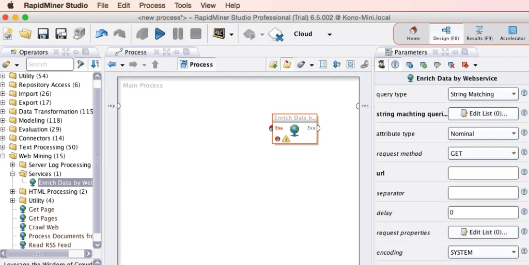The width and height of the screenshot is (529, 265).
Task: Pause the running process
Action: [178, 34]
